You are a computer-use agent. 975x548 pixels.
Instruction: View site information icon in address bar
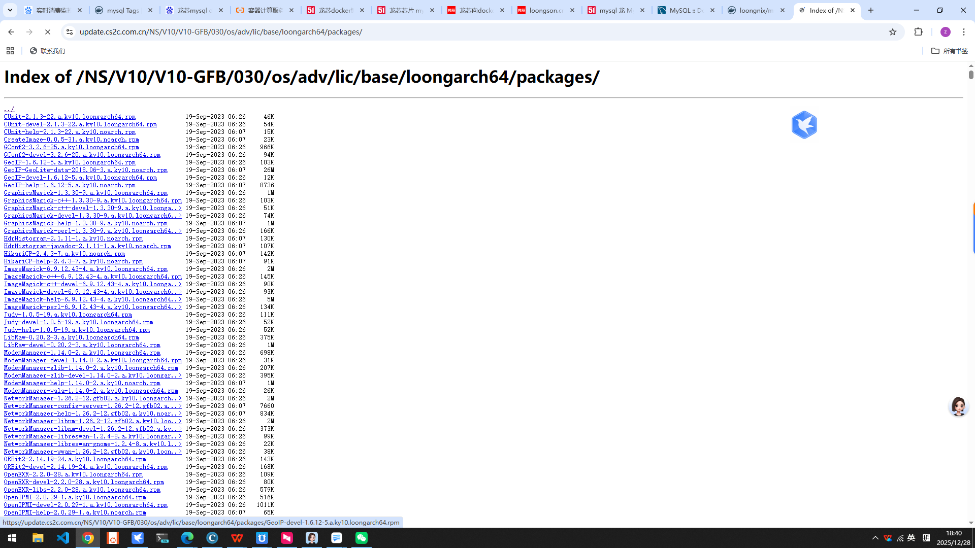[x=70, y=32]
